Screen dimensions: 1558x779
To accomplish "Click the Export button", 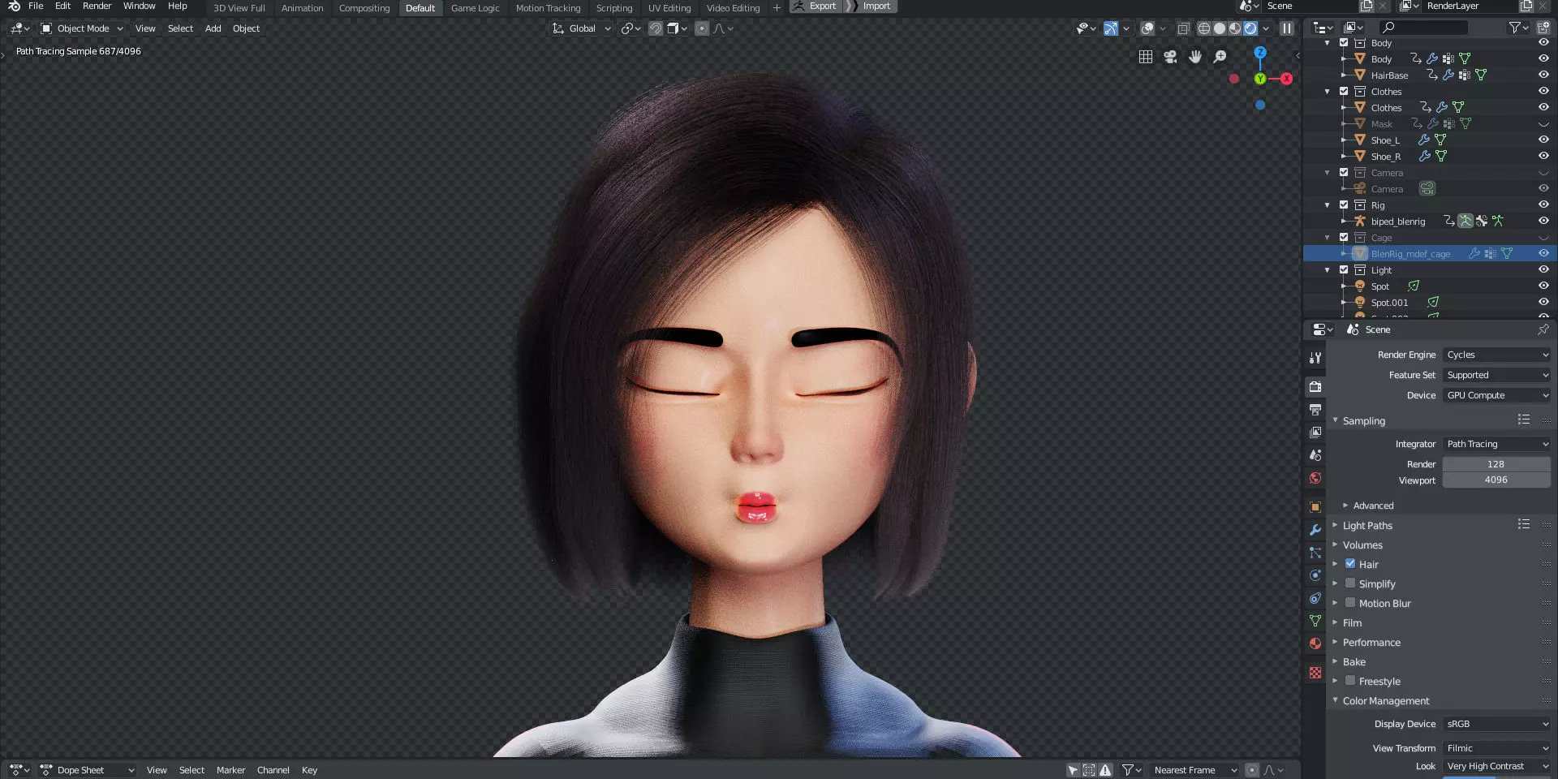I will 816,6.
